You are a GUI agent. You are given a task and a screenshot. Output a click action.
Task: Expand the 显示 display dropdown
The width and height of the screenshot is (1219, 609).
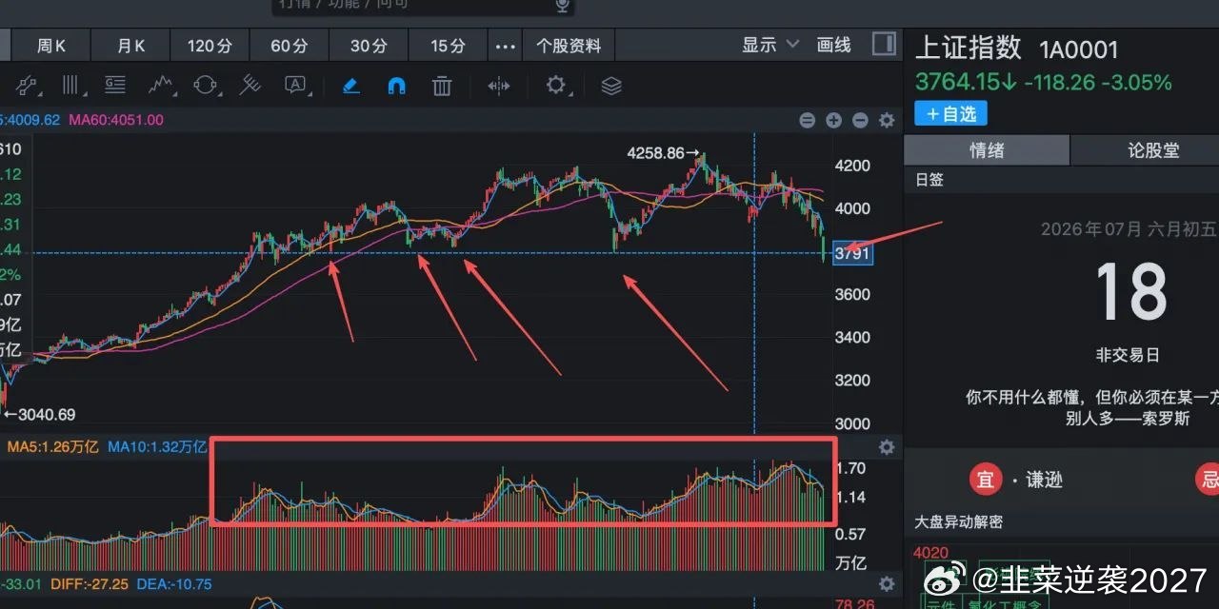[771, 45]
